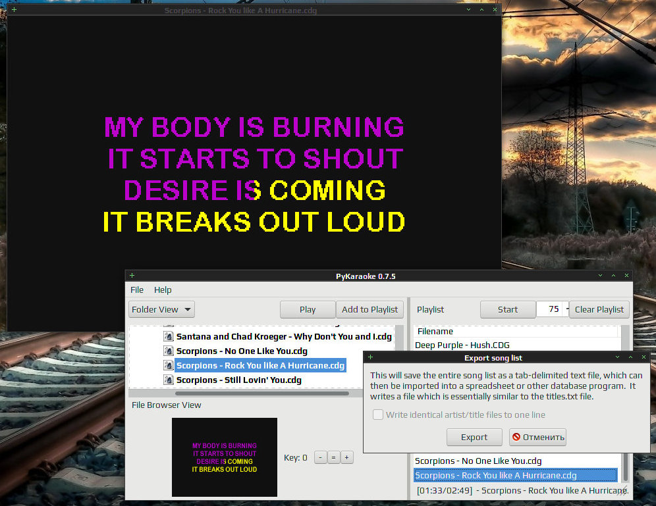
Task: Select the highlighted 'Rock You like A Hurricane.cdg' playlist entry
Action: click(516, 476)
